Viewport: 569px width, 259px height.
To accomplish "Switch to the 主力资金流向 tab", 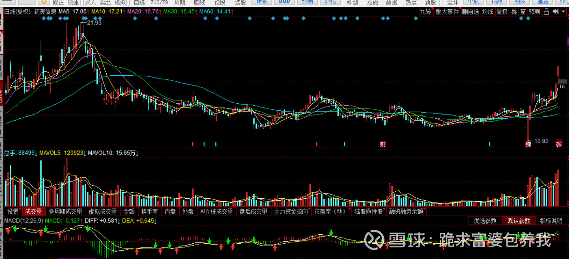I will tap(291, 211).
